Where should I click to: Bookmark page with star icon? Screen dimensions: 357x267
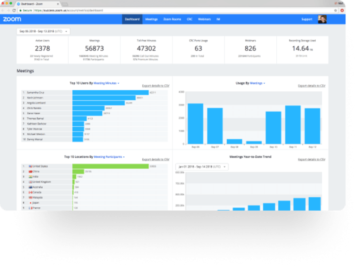(335, 11)
